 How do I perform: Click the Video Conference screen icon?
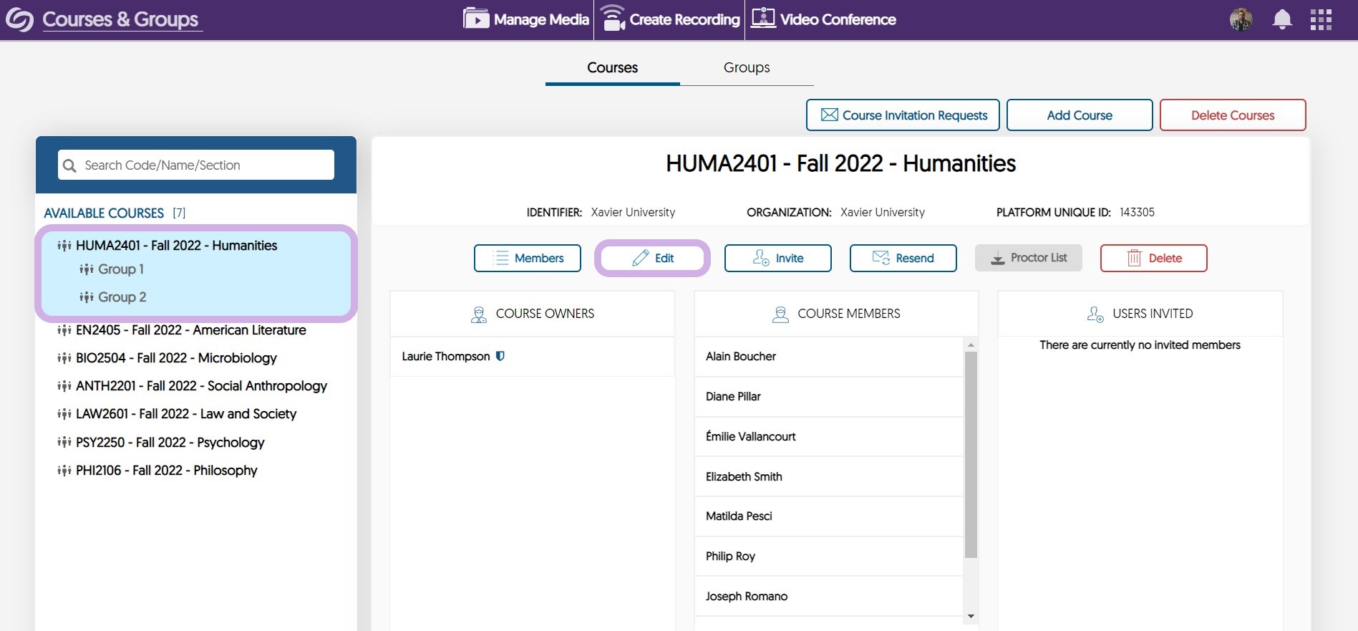pyautogui.click(x=763, y=18)
